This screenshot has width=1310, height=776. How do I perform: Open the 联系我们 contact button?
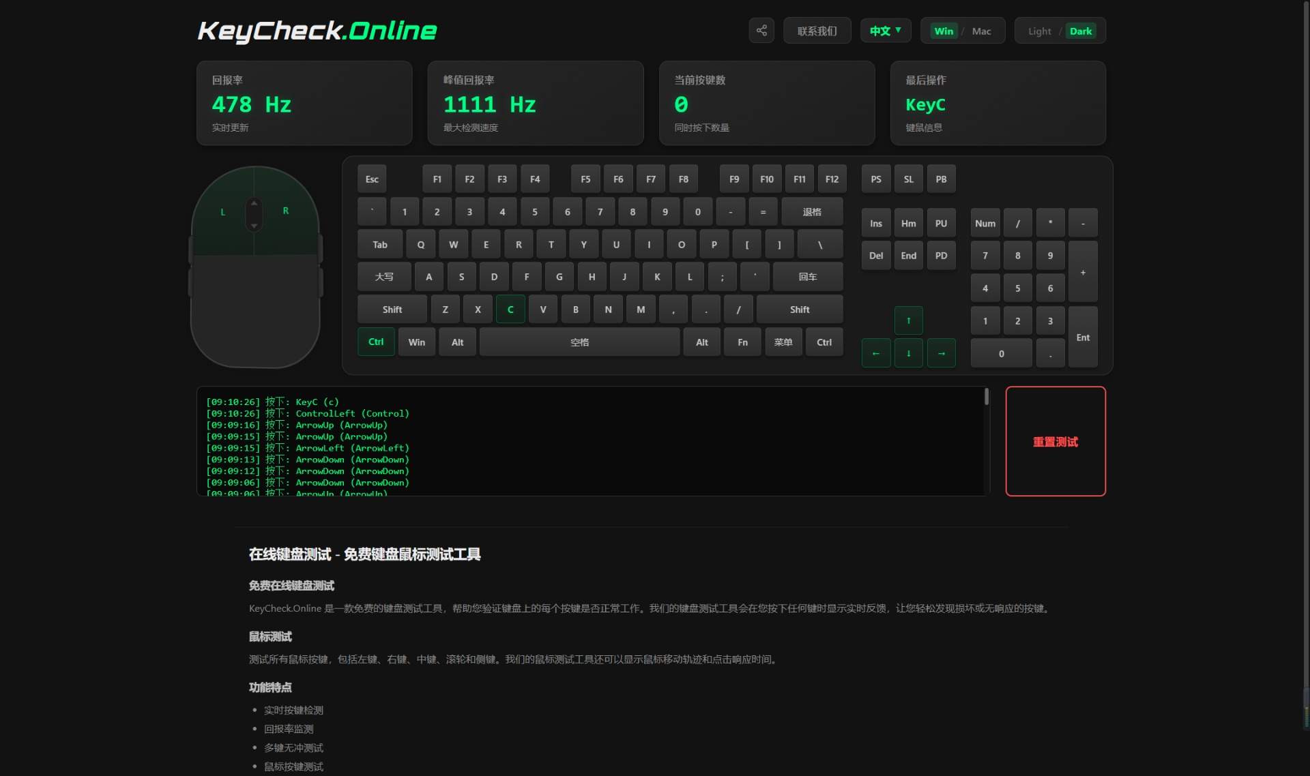[x=817, y=31]
